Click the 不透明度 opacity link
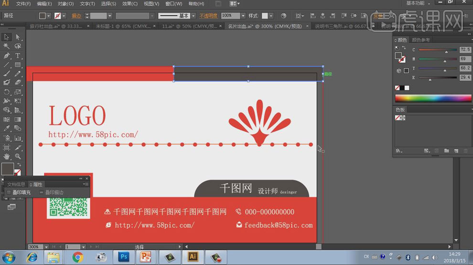The height and width of the screenshot is (265, 473). 208,16
